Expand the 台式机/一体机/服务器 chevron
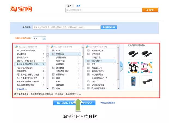This screenshot has width=169, height=123. tap(43, 61)
